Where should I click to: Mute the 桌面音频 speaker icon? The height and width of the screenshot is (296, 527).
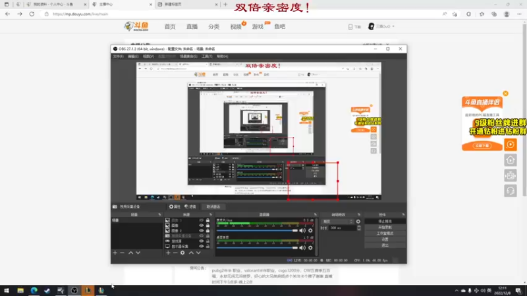(302, 248)
